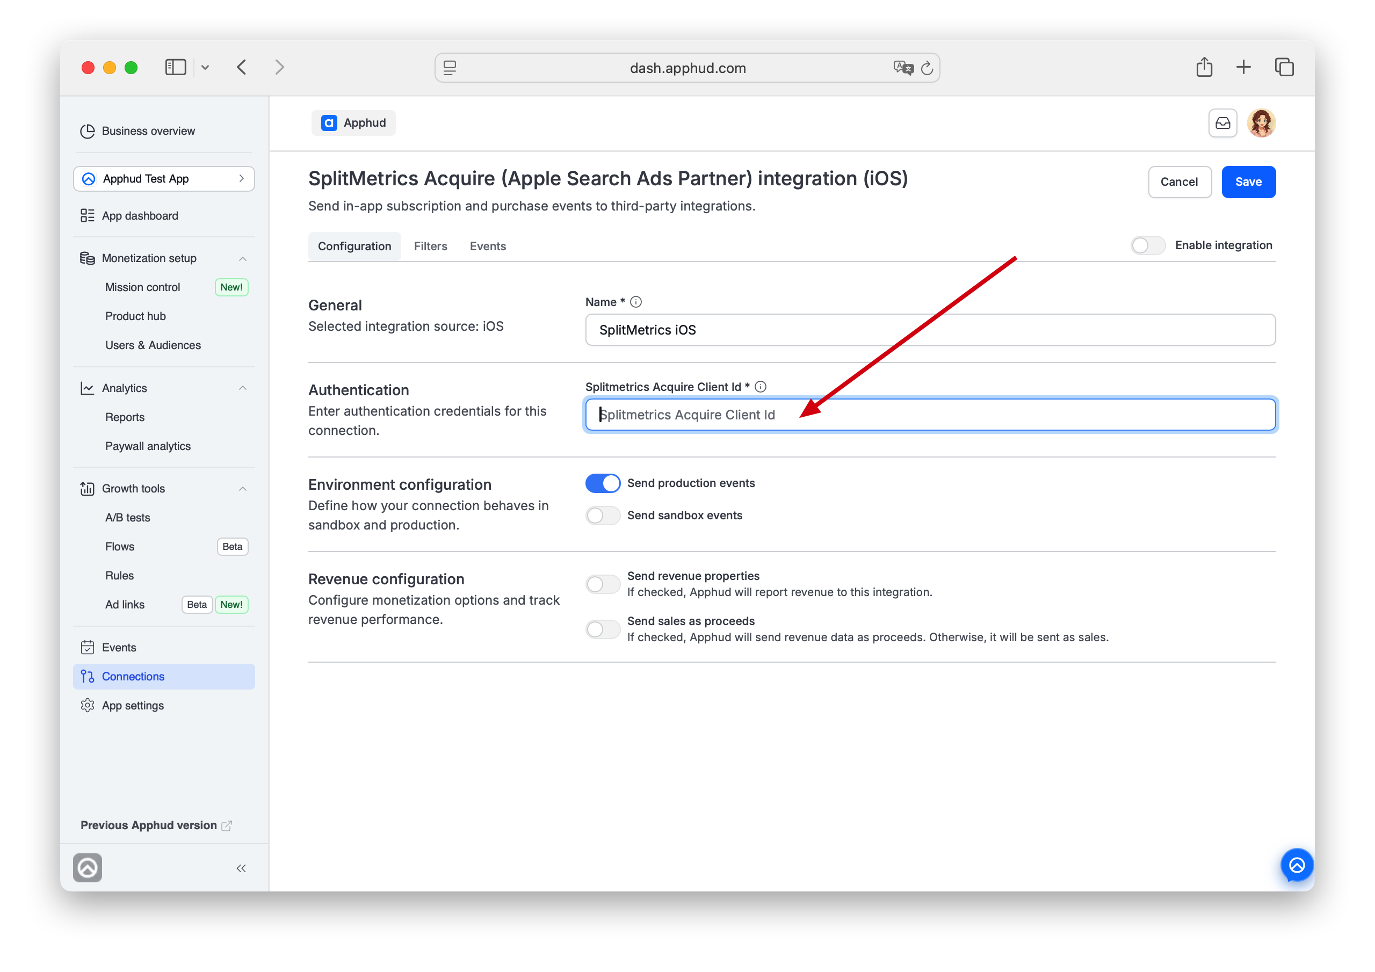Open A/B tests
1375x972 pixels.
coord(127,518)
